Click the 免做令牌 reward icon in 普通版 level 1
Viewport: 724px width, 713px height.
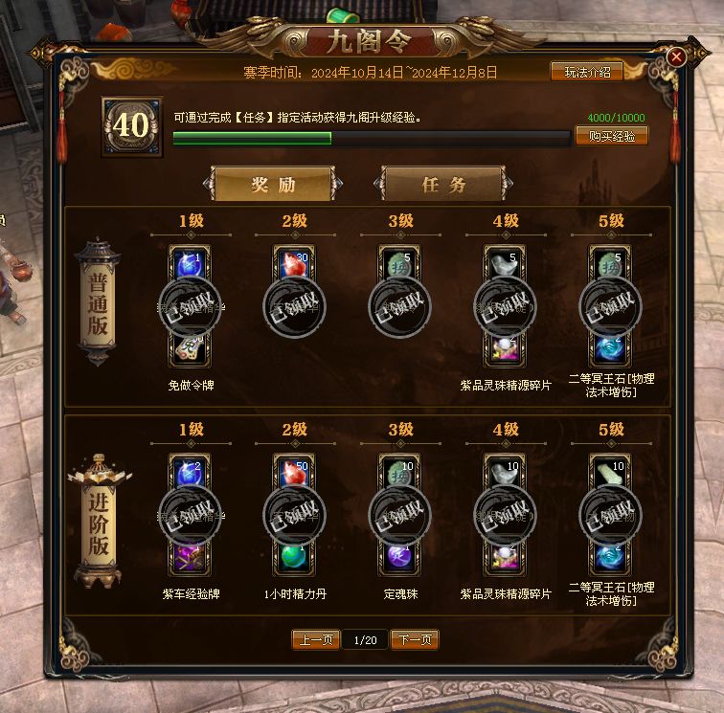(190, 349)
